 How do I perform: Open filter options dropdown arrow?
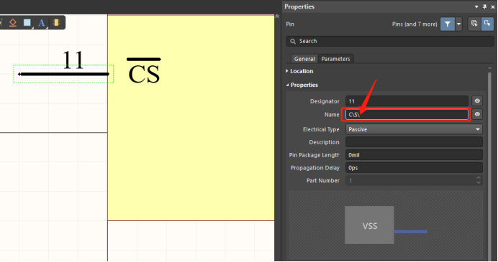tap(458, 24)
